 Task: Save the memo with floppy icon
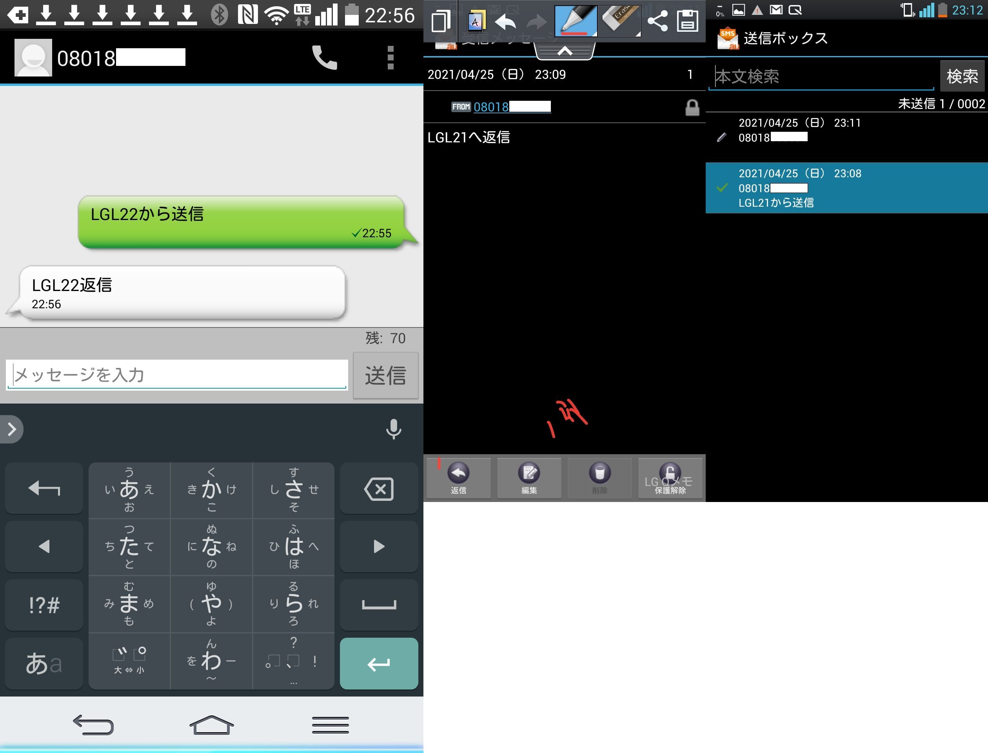[x=687, y=21]
